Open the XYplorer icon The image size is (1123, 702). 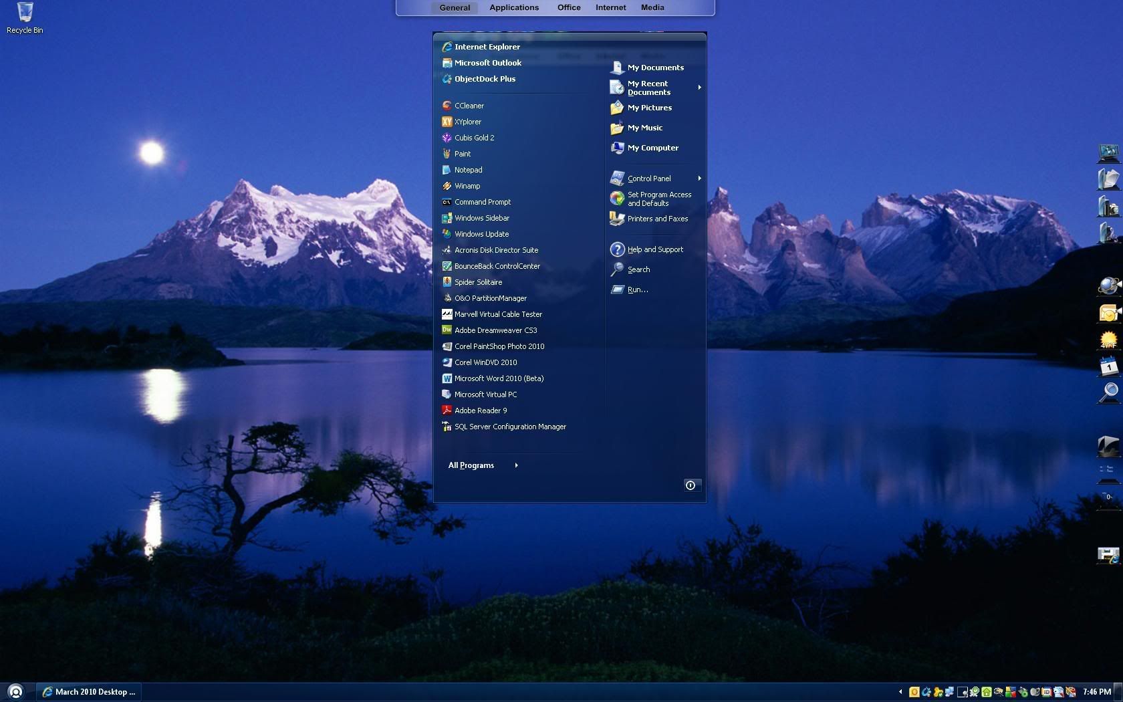(447, 122)
